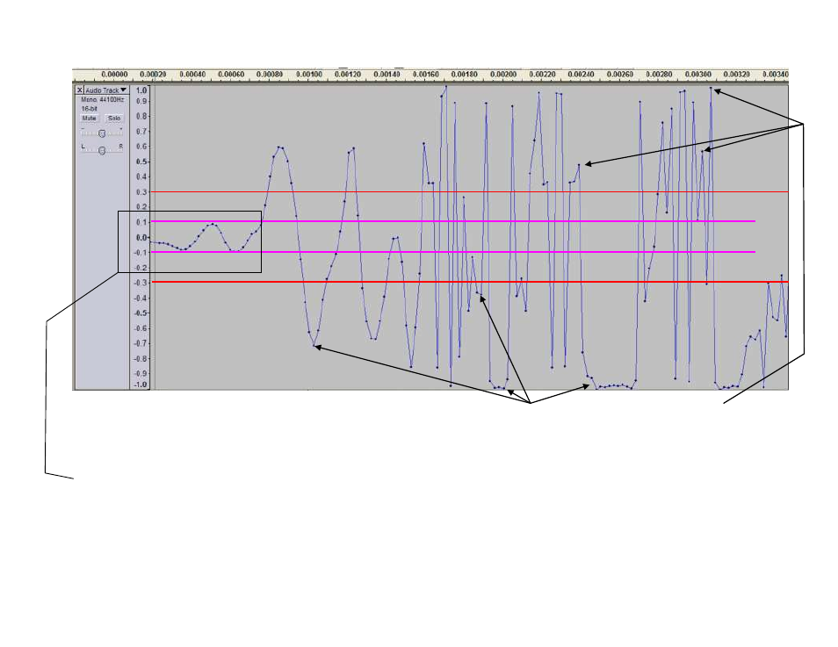Click timeline ruler at 0.00160

coord(425,75)
